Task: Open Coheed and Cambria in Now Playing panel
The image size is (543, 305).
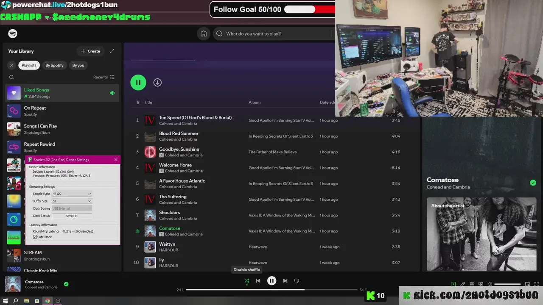Action: point(448,187)
